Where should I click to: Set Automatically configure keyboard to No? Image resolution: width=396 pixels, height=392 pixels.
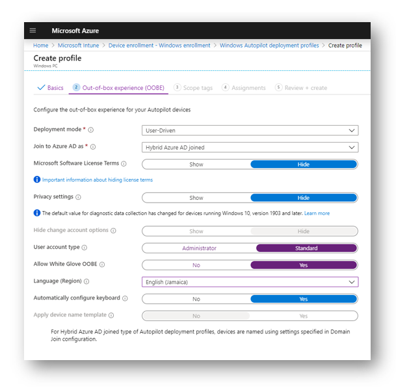tap(196, 299)
